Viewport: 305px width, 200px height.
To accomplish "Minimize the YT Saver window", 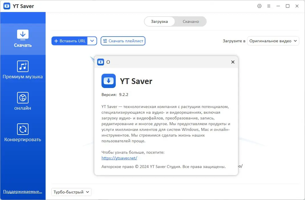I will click(278, 6).
